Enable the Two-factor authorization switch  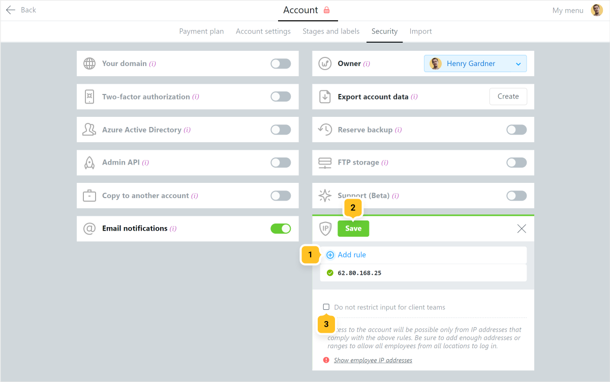pos(281,97)
